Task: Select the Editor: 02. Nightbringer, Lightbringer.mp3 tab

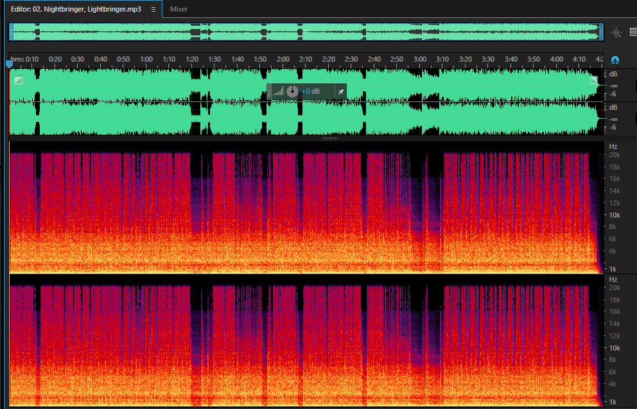Action: pos(76,9)
